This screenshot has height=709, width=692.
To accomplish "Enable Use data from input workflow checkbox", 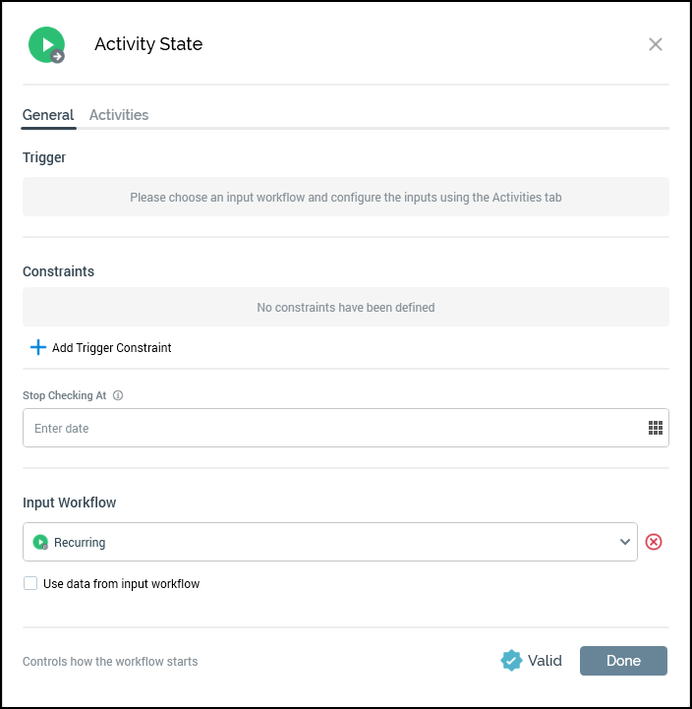I will point(30,583).
